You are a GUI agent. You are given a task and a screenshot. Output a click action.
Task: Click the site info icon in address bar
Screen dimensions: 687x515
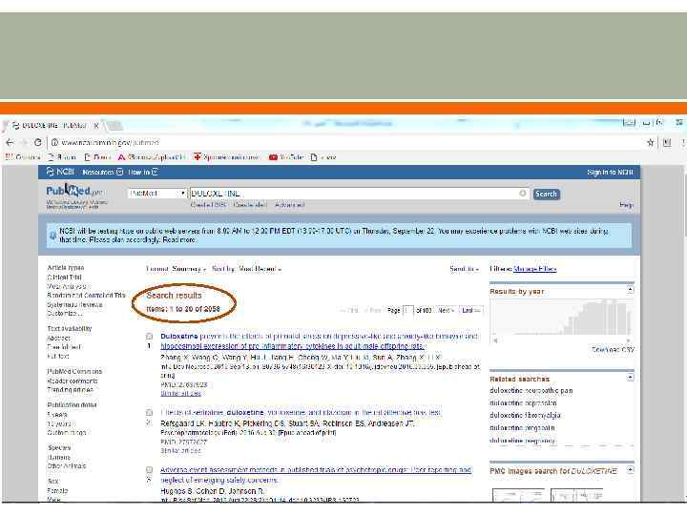[x=54, y=142]
